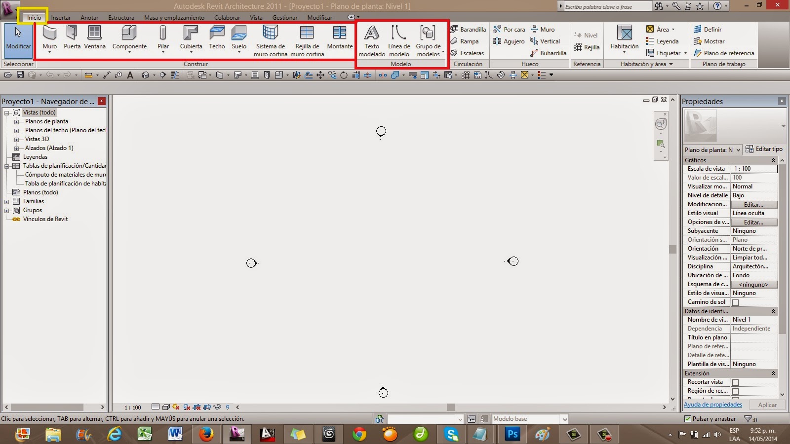790x444 pixels.
Task: Enable the Recortar vista checkbox
Action: (735, 382)
